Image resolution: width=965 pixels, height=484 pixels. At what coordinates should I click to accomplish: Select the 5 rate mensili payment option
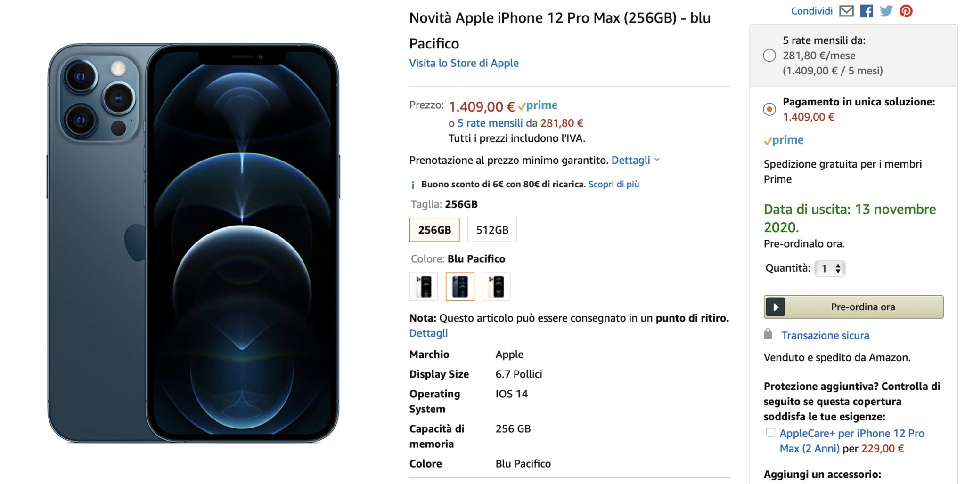(769, 56)
